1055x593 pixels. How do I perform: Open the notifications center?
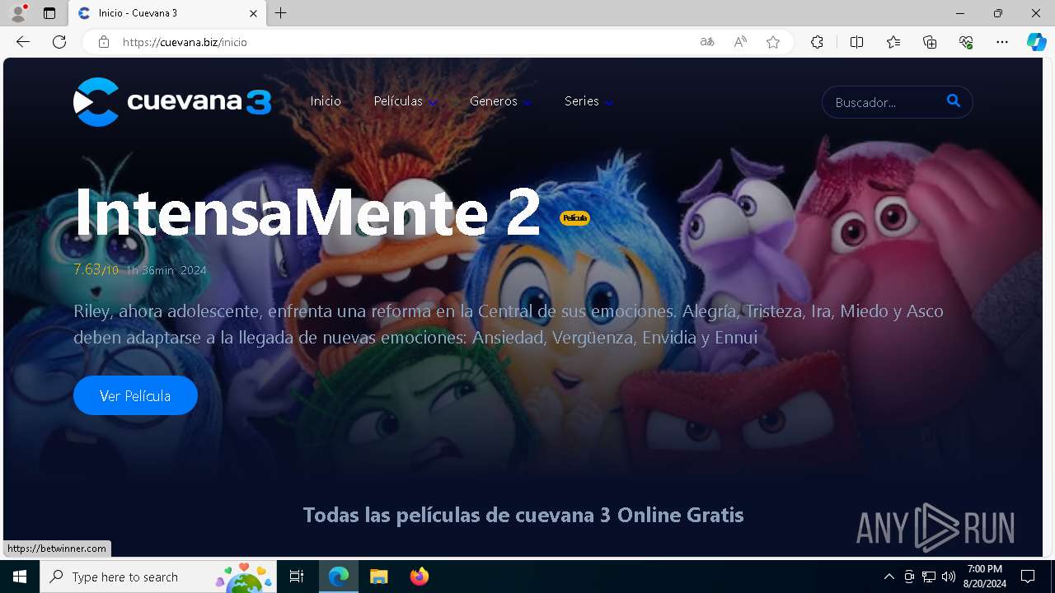(1028, 577)
